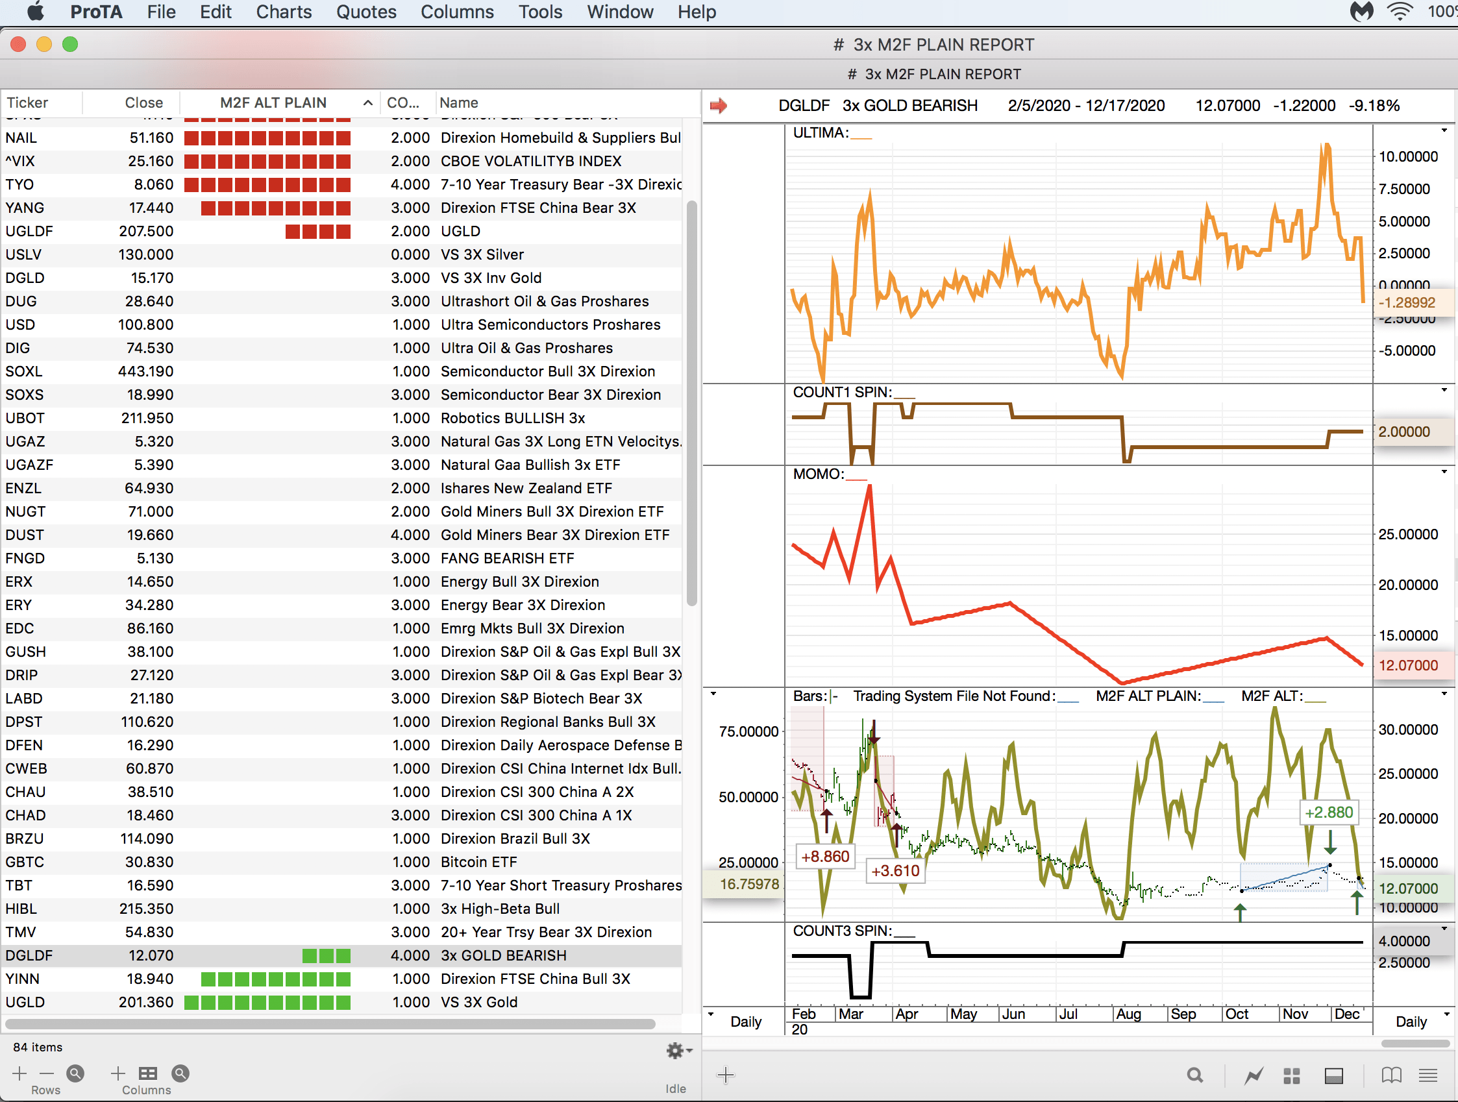
Task: Click the sort arrow in M2F ALT PLAIN header
Action: tap(368, 103)
